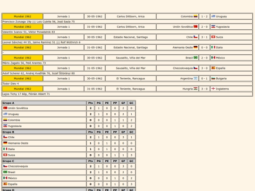
Task: Click the Uruguay flag in the Grupo A table
Action: [5, 114]
